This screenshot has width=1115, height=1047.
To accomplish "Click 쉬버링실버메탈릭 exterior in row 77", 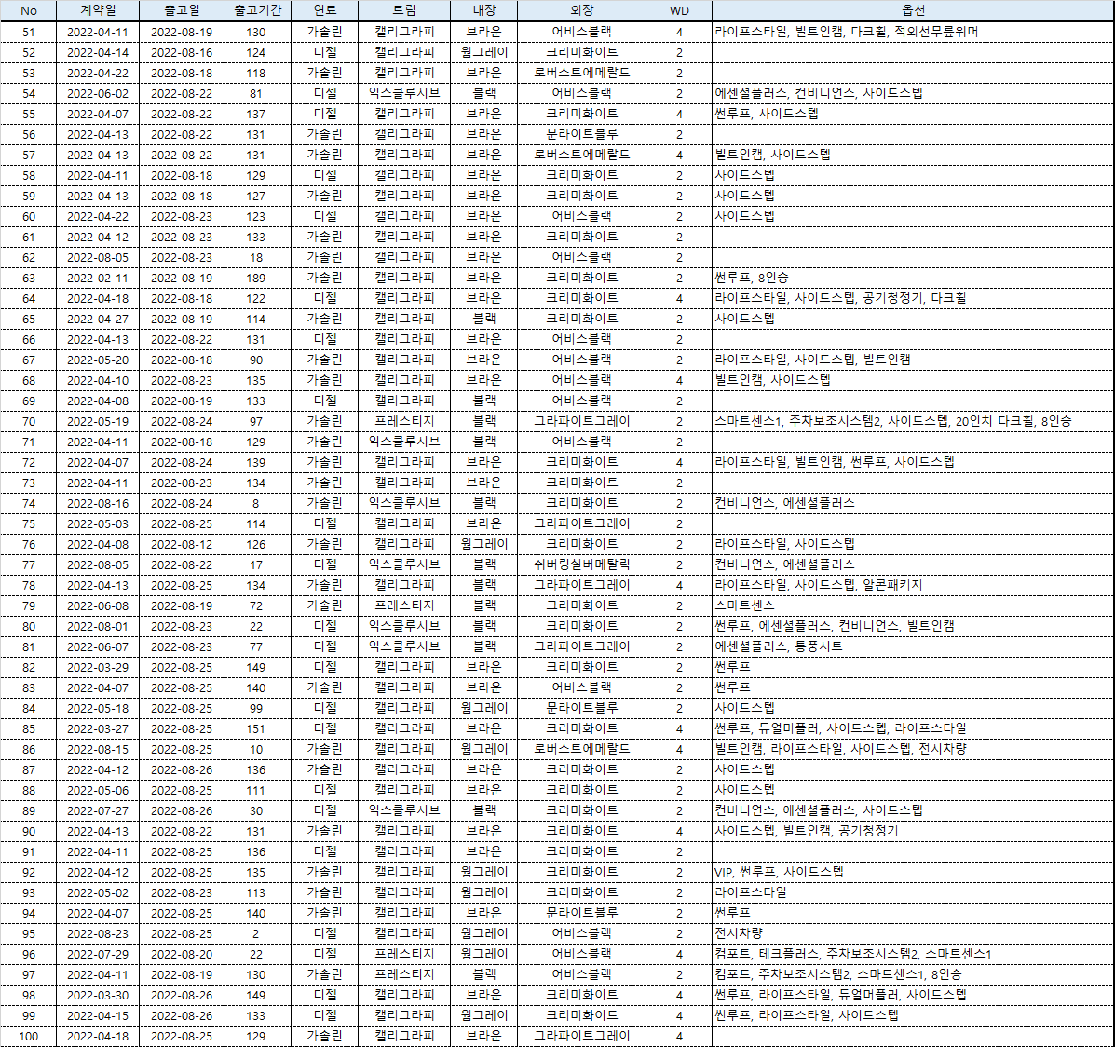I will tap(581, 564).
